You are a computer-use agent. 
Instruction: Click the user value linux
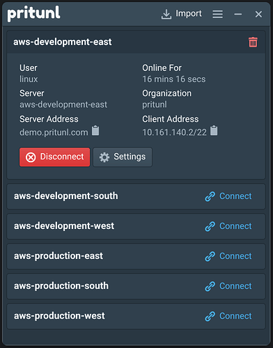point(29,79)
